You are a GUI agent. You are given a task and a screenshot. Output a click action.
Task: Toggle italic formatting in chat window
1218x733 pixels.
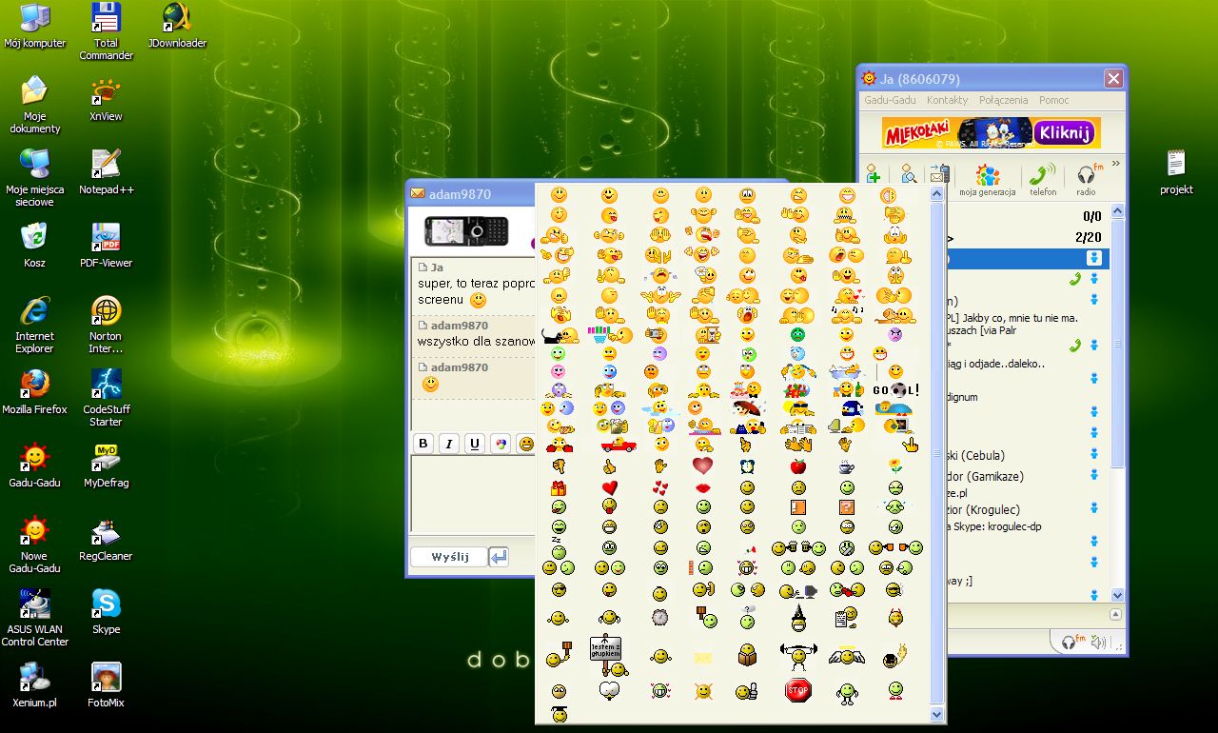click(x=449, y=444)
